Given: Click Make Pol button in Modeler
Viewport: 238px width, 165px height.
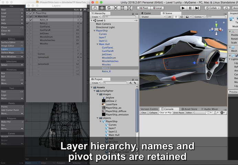Looking at the screenshot, I should coord(12,122).
